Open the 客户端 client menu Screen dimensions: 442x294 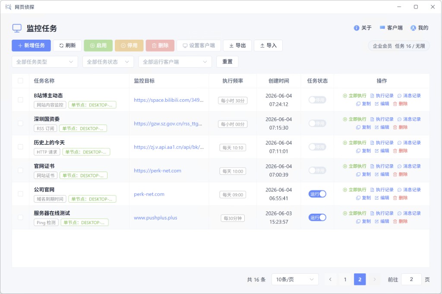coord(391,28)
